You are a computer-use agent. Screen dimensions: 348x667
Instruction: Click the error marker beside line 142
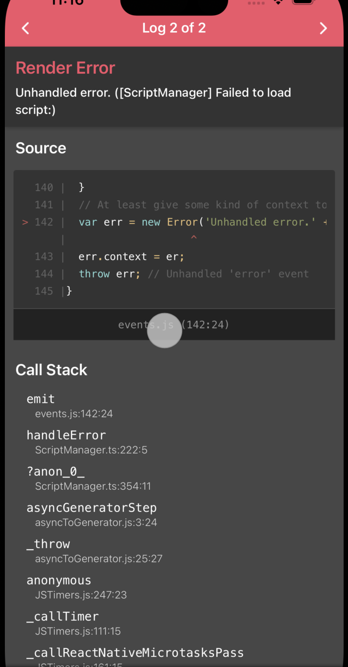pos(25,222)
